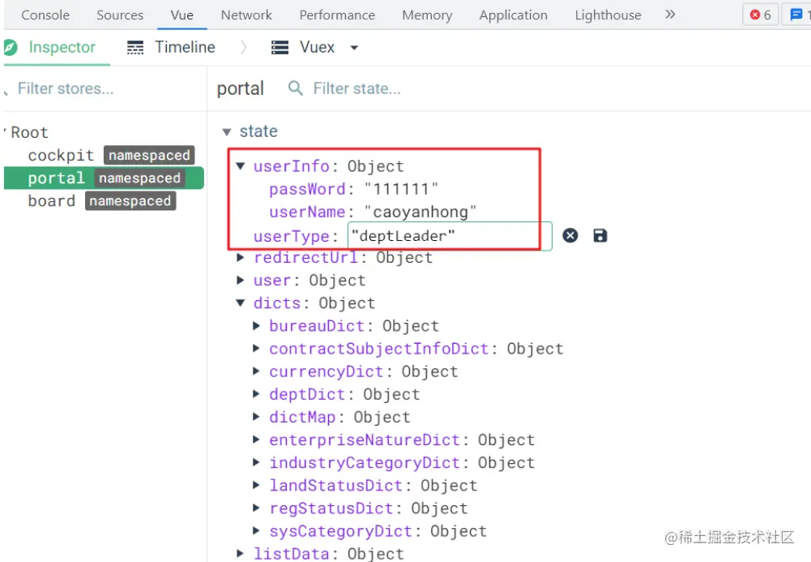Image resolution: width=811 pixels, height=562 pixels.
Task: Expand the sysCategoryDict object
Action: 256,530
